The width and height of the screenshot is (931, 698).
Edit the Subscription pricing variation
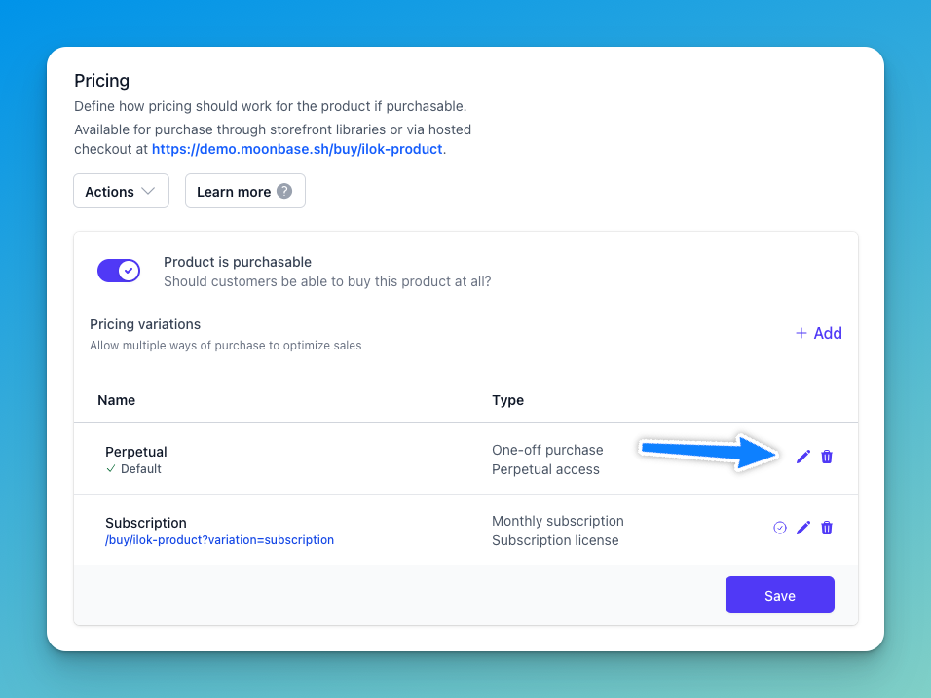pos(802,528)
